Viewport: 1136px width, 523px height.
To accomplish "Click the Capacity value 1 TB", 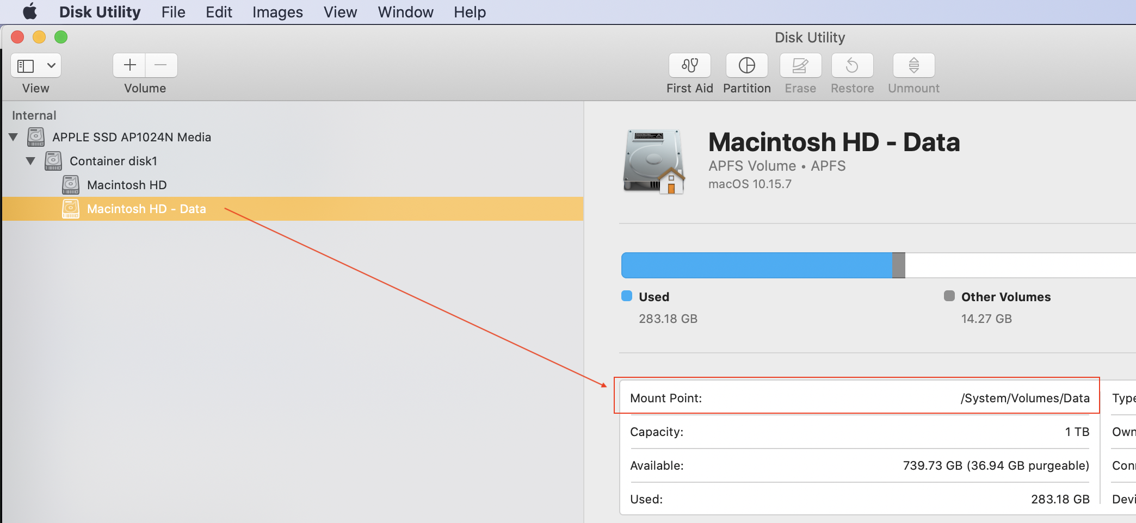I will [x=1077, y=432].
